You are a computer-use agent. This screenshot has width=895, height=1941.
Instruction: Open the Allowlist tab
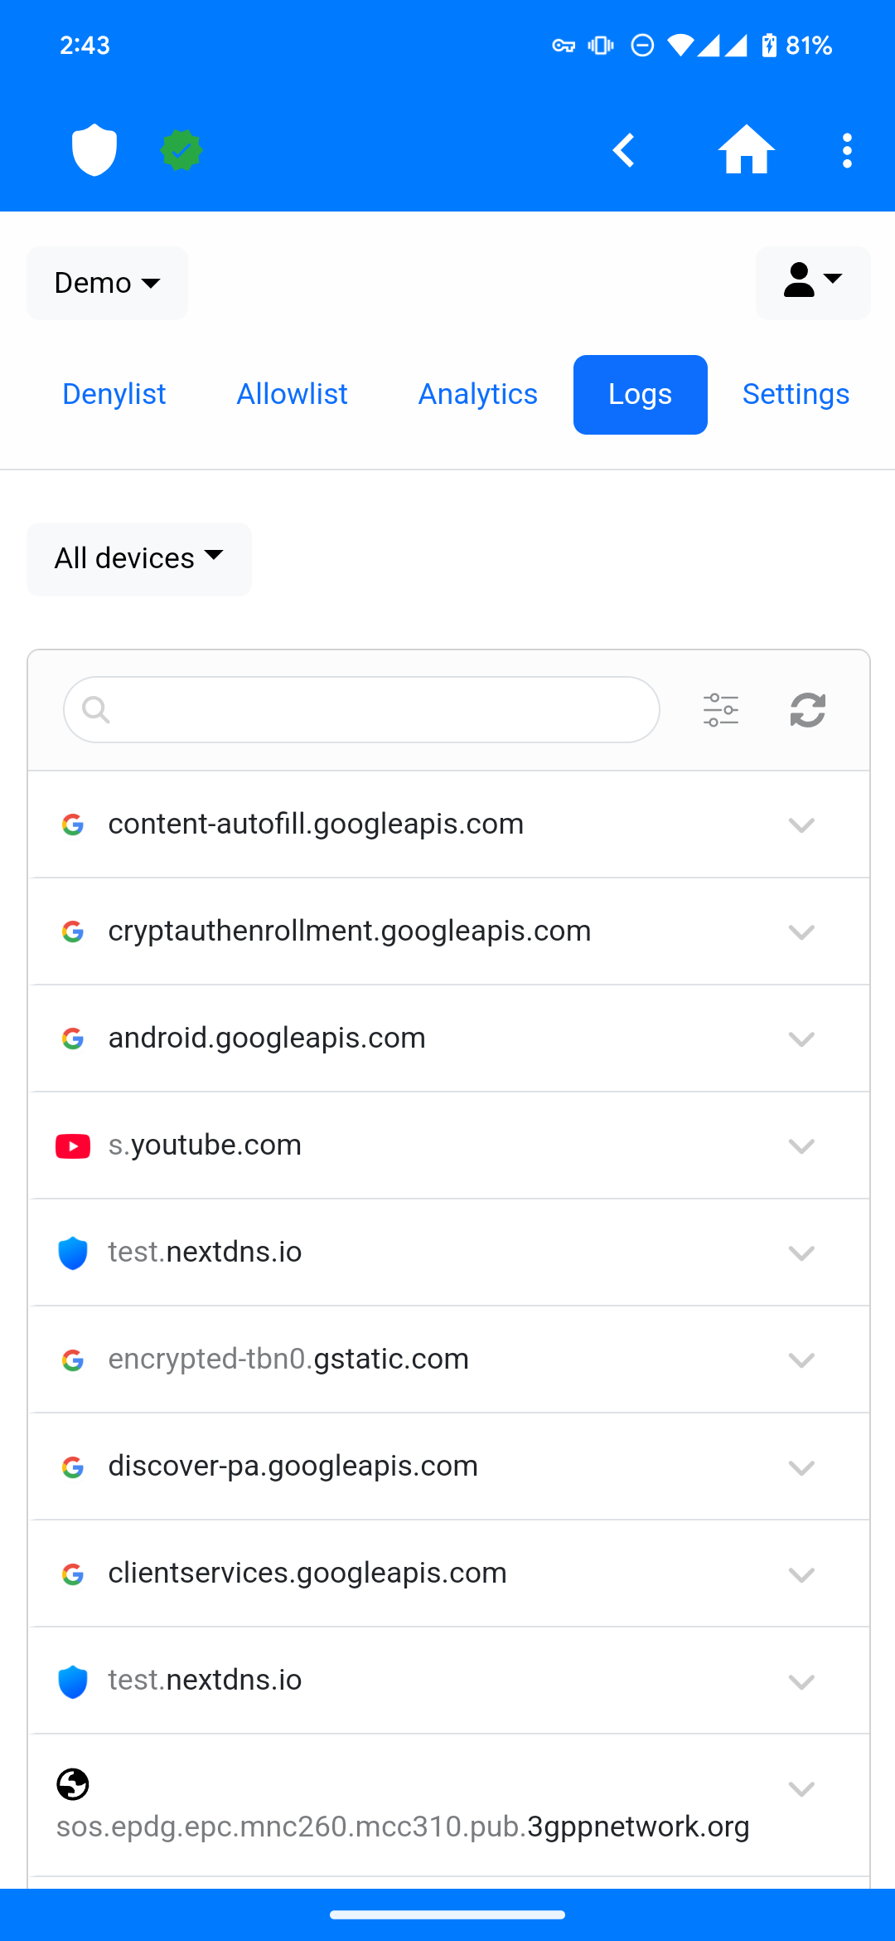[x=292, y=395]
